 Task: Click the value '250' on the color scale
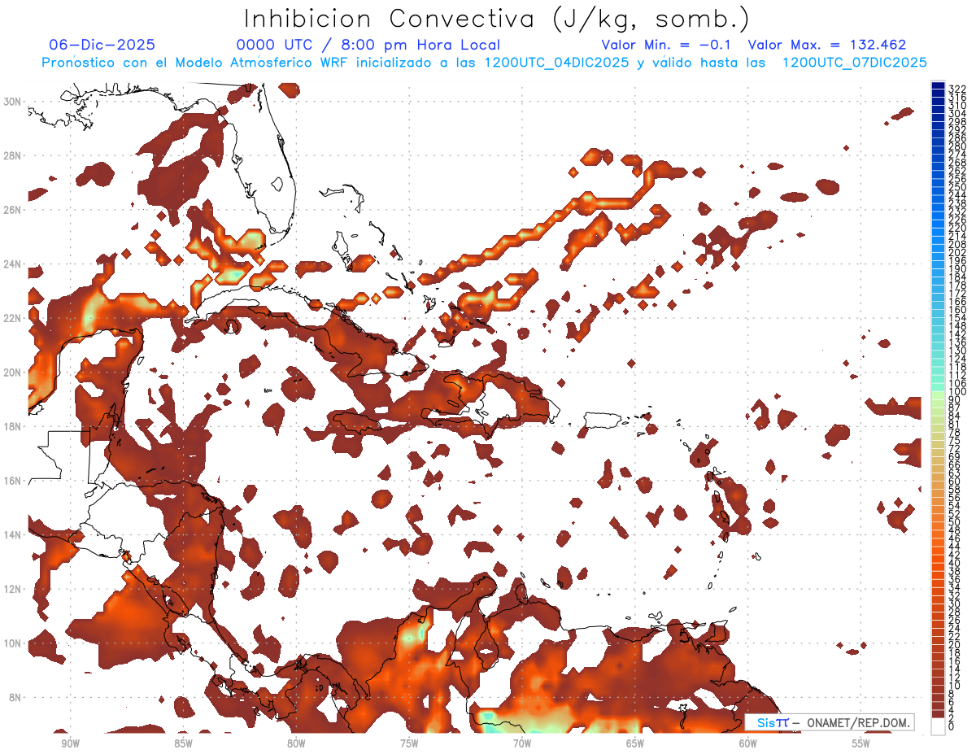click(956, 187)
